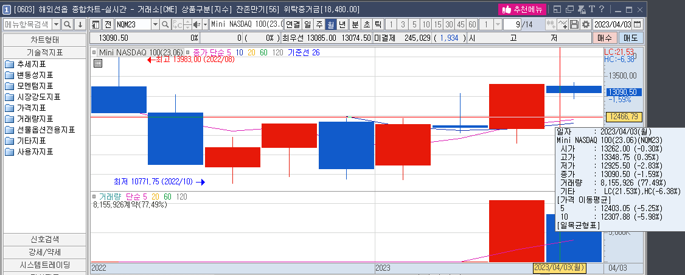Select the 월 (monthly) period toggle
This screenshot has height=275, width=685.
tap(331, 24)
